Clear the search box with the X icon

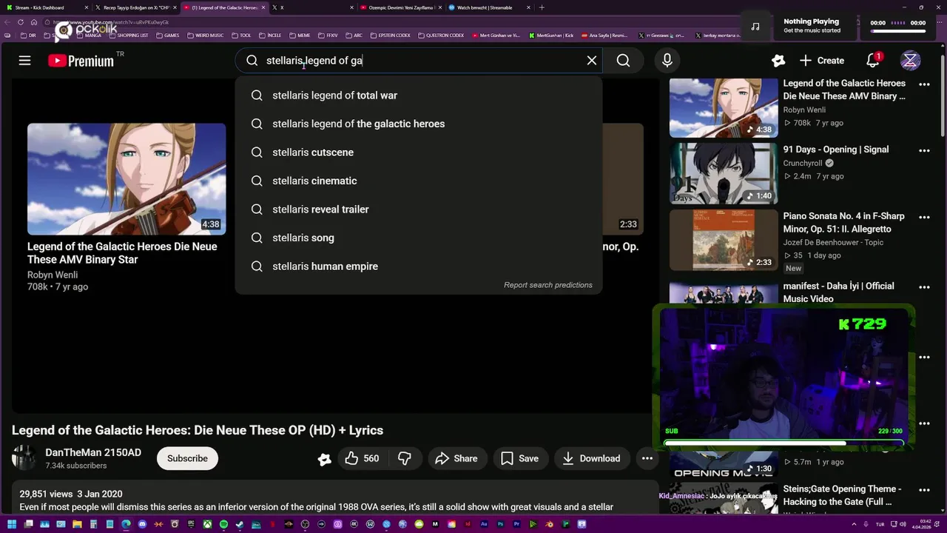[592, 61]
